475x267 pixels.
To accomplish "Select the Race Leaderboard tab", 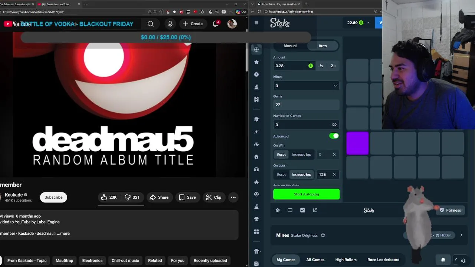I will point(383,260).
